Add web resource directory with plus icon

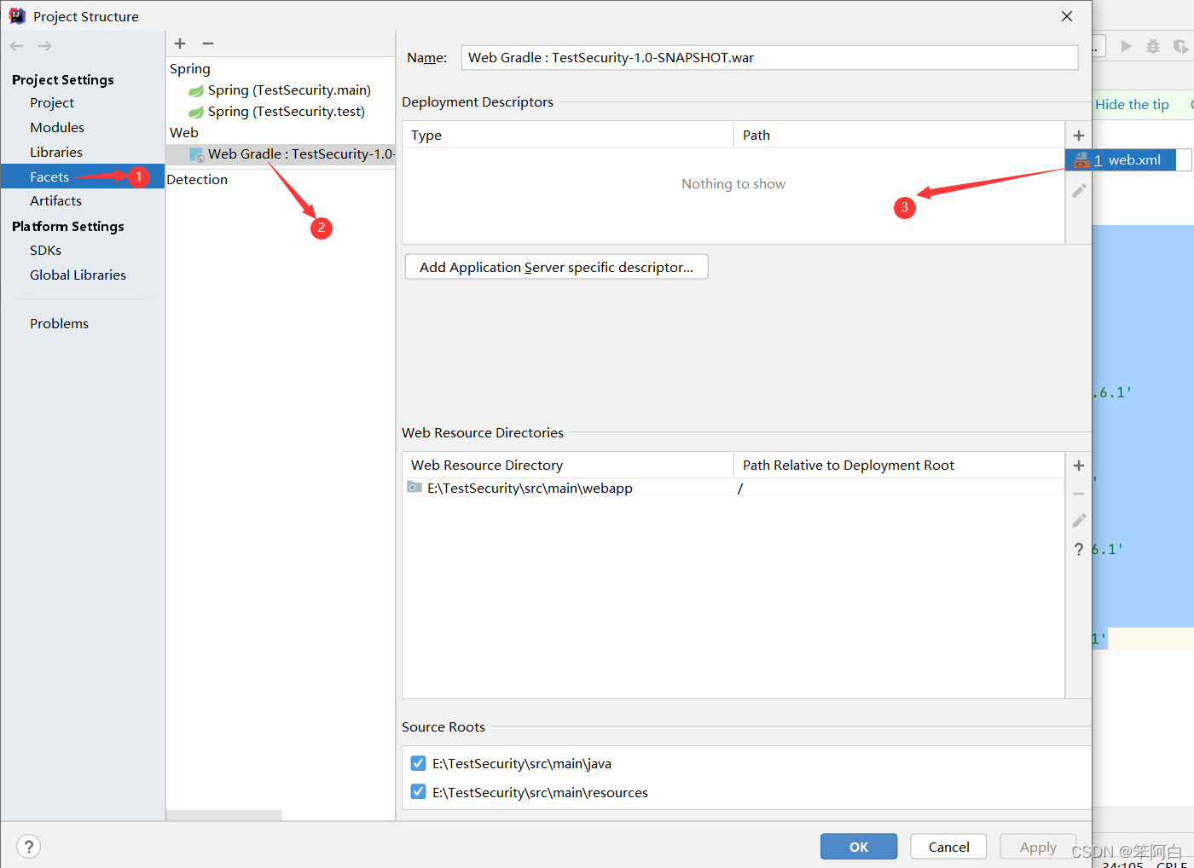tap(1079, 466)
